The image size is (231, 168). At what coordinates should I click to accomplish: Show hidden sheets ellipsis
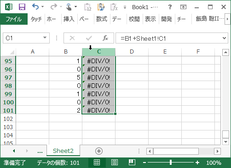click(x=40, y=152)
